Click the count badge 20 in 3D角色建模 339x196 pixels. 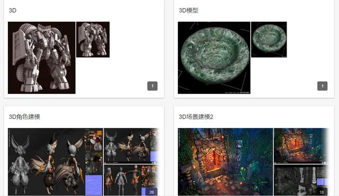[x=151, y=192]
